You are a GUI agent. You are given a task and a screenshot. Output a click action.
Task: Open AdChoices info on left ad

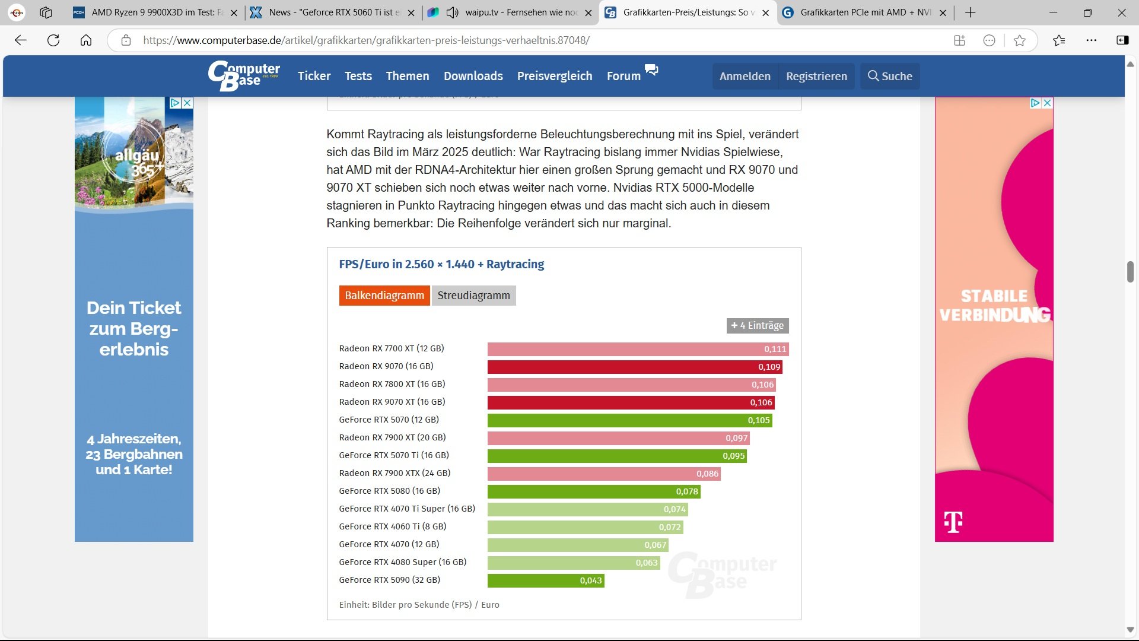coord(175,103)
